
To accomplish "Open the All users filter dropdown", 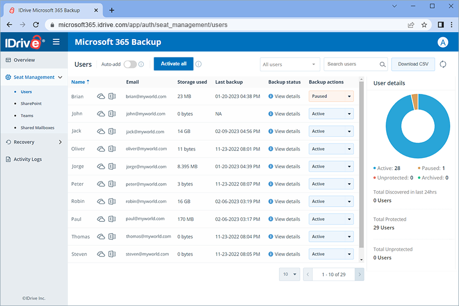I will pos(290,64).
